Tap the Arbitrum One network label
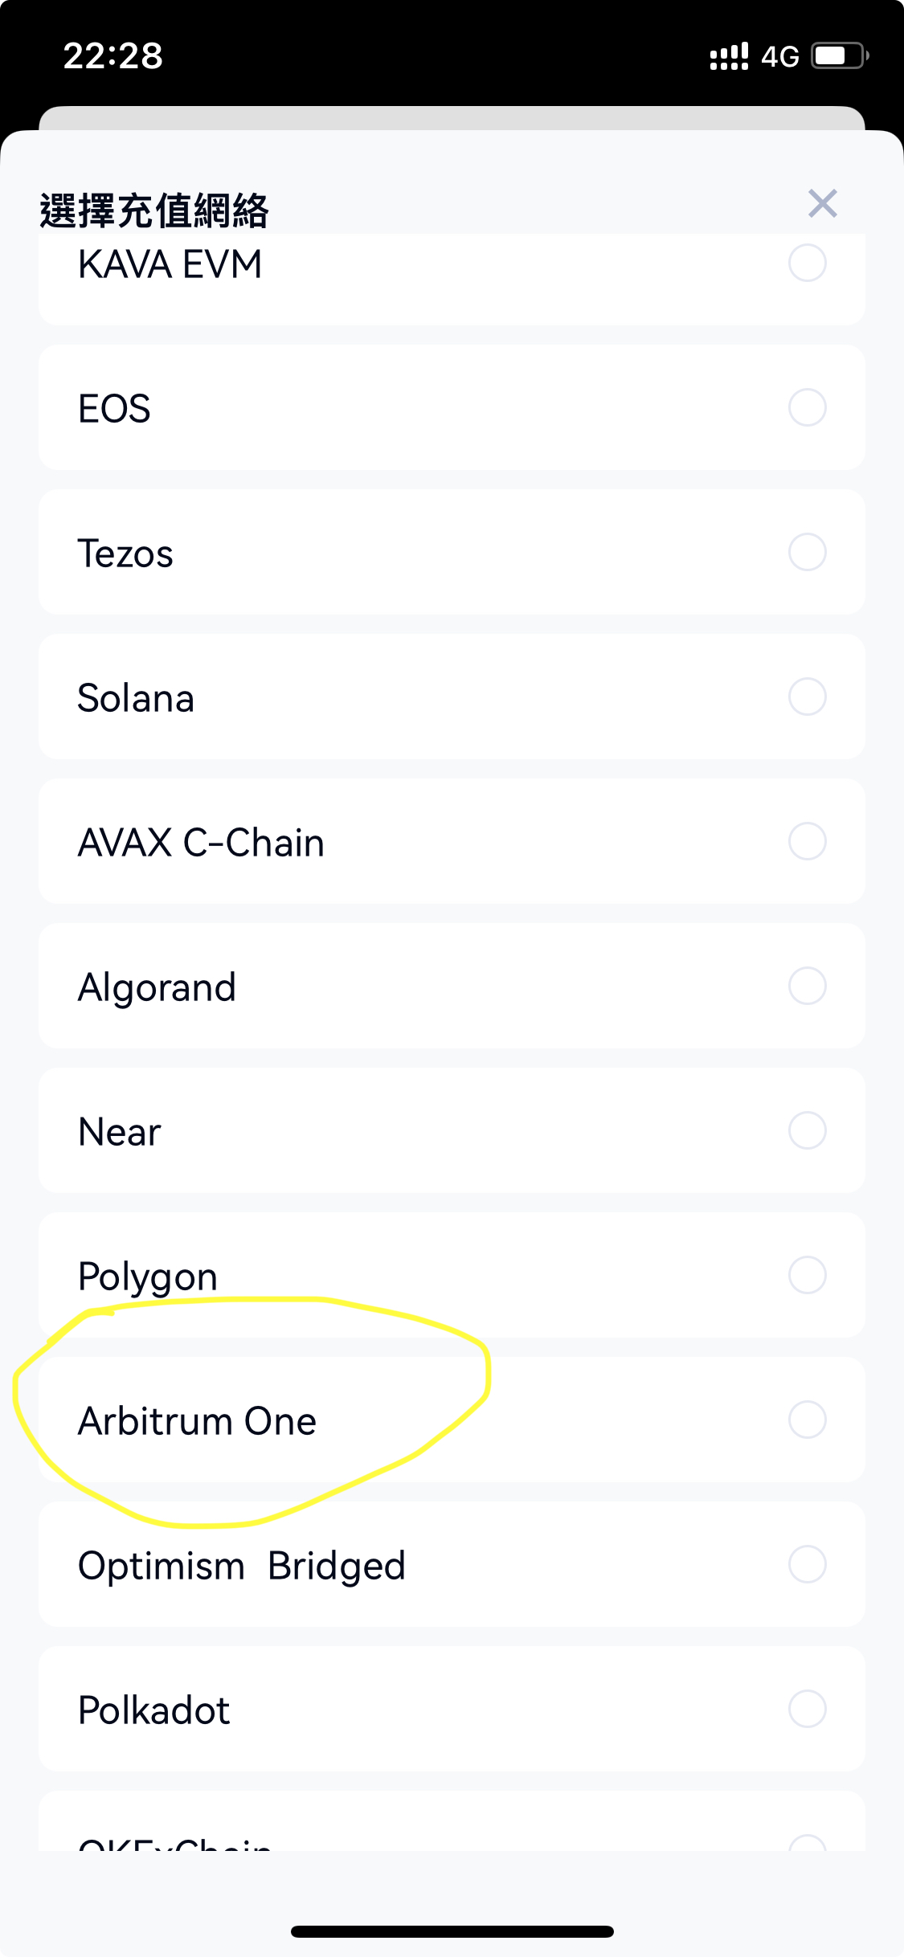 tap(197, 1421)
